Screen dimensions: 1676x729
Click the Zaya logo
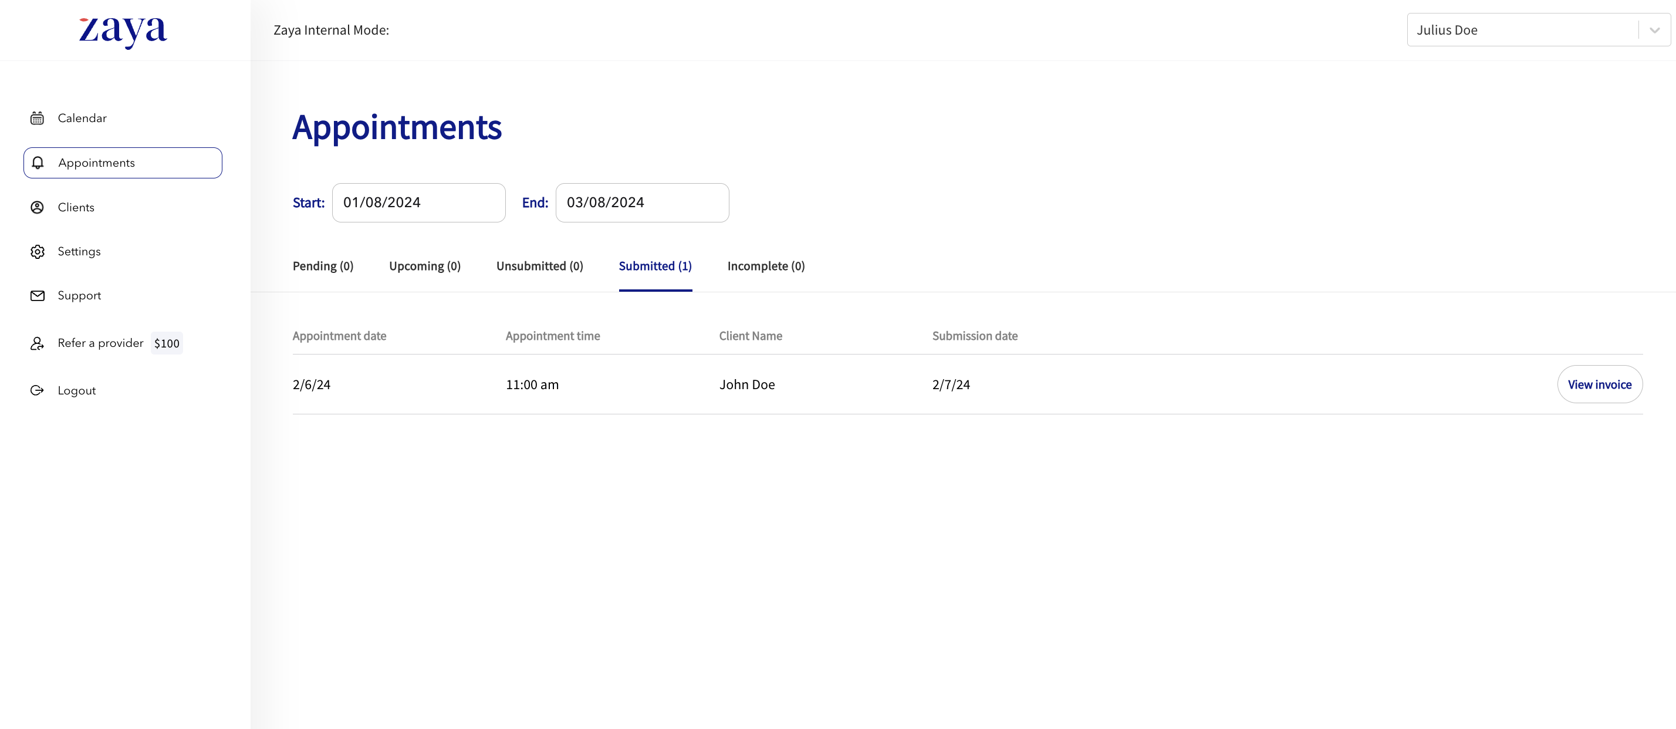pos(123,31)
